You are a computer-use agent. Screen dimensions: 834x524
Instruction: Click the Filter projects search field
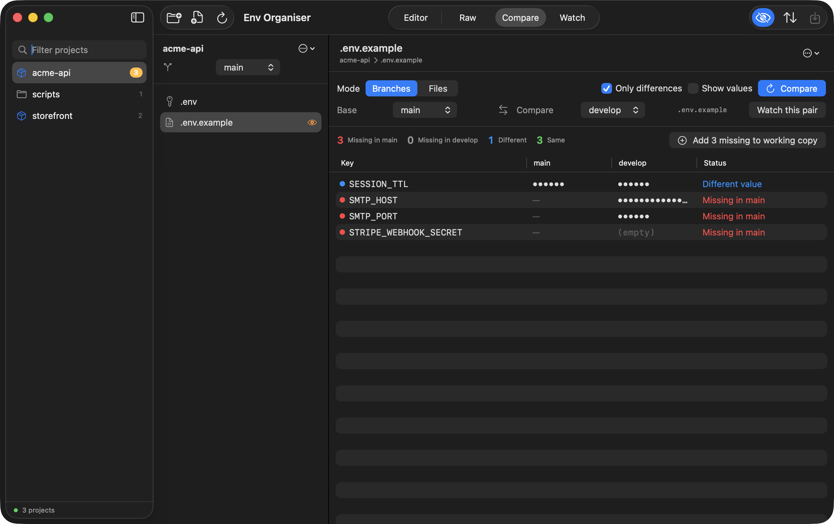coord(79,50)
